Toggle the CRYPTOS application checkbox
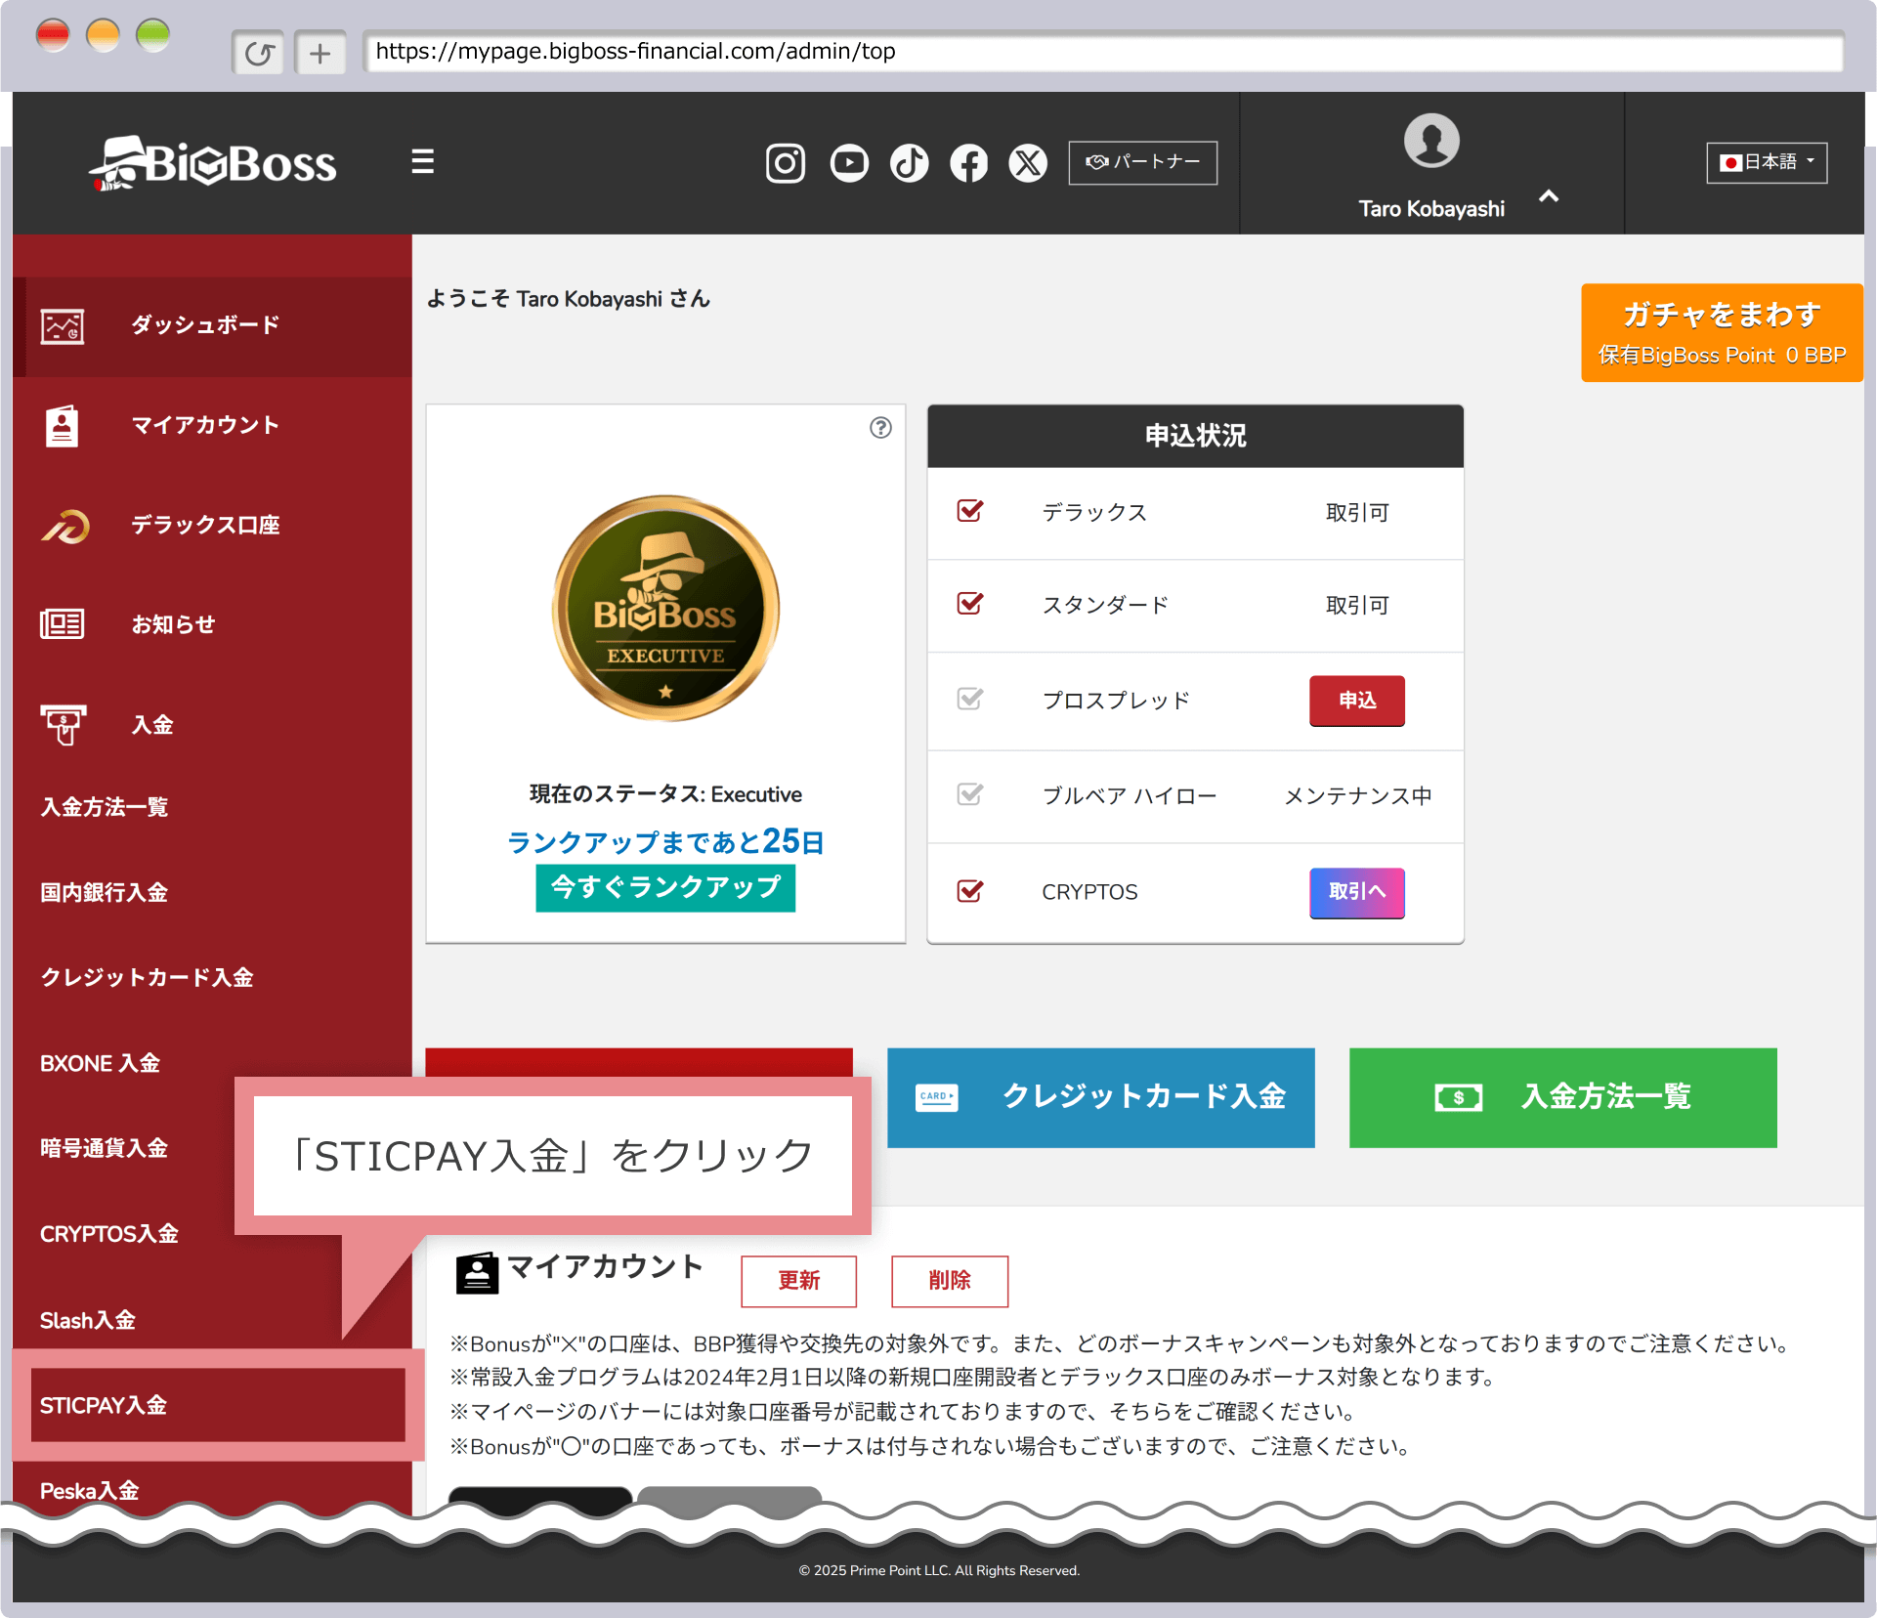This screenshot has height=1618, width=1877. 969,891
